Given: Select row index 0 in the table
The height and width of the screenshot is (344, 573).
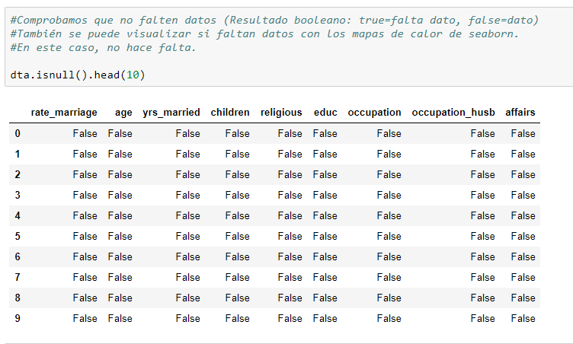Looking at the screenshot, I should (x=18, y=133).
